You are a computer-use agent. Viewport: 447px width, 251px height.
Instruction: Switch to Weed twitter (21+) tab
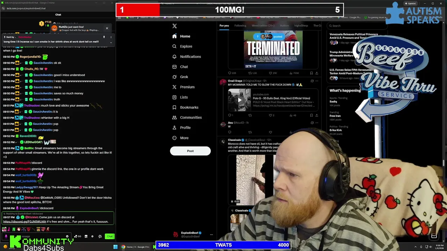tap(263, 25)
